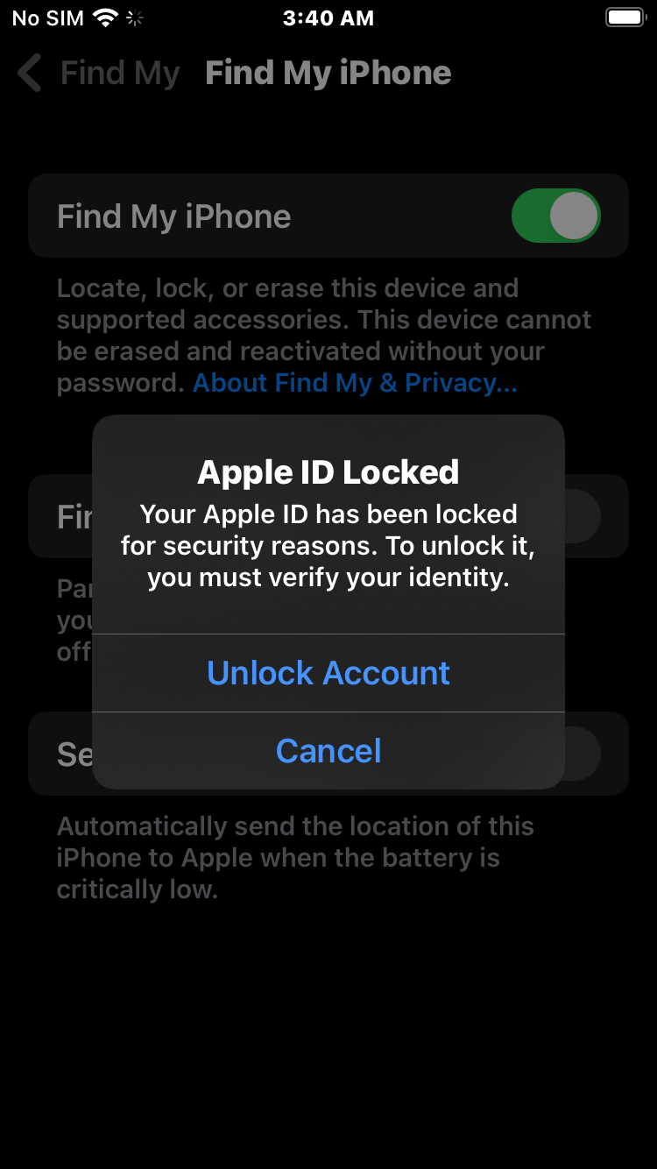657x1169 pixels.
Task: Disable the Find My iPhone switch
Action: (x=555, y=216)
